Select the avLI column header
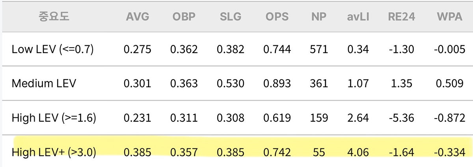473x167 pixels. click(358, 17)
